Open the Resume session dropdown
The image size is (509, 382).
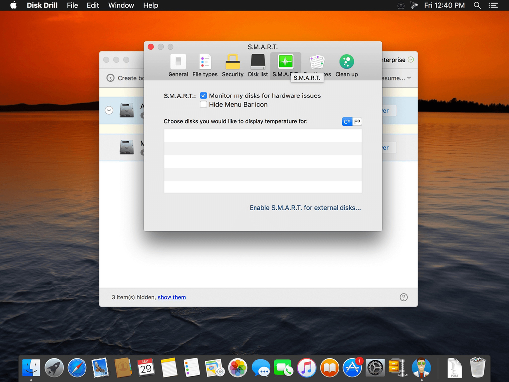[x=409, y=78]
